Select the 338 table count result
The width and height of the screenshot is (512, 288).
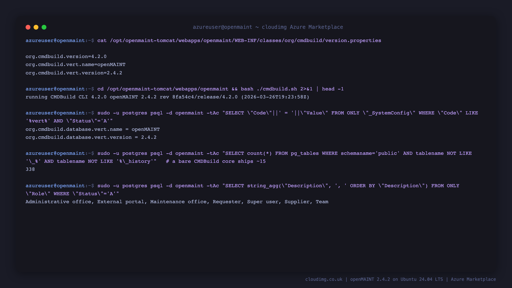tap(30, 169)
